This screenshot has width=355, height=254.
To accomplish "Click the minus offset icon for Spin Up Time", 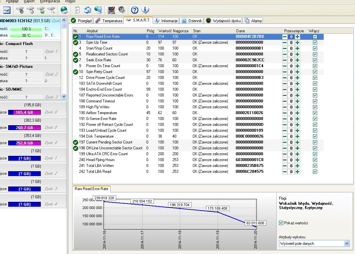I will (x=285, y=42).
